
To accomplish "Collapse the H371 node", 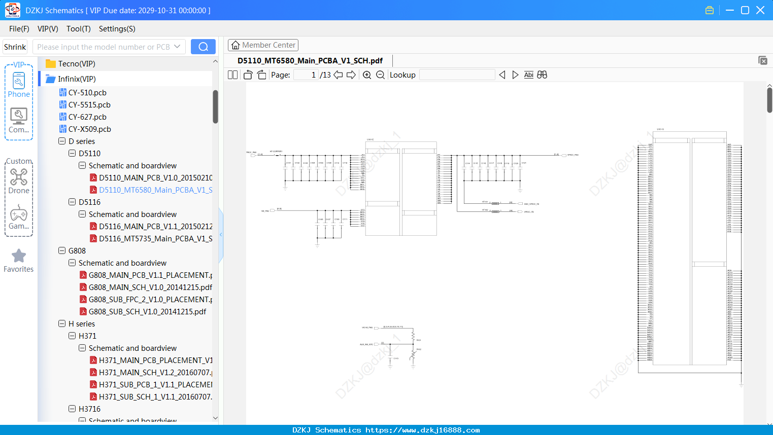I will pyautogui.click(x=72, y=336).
